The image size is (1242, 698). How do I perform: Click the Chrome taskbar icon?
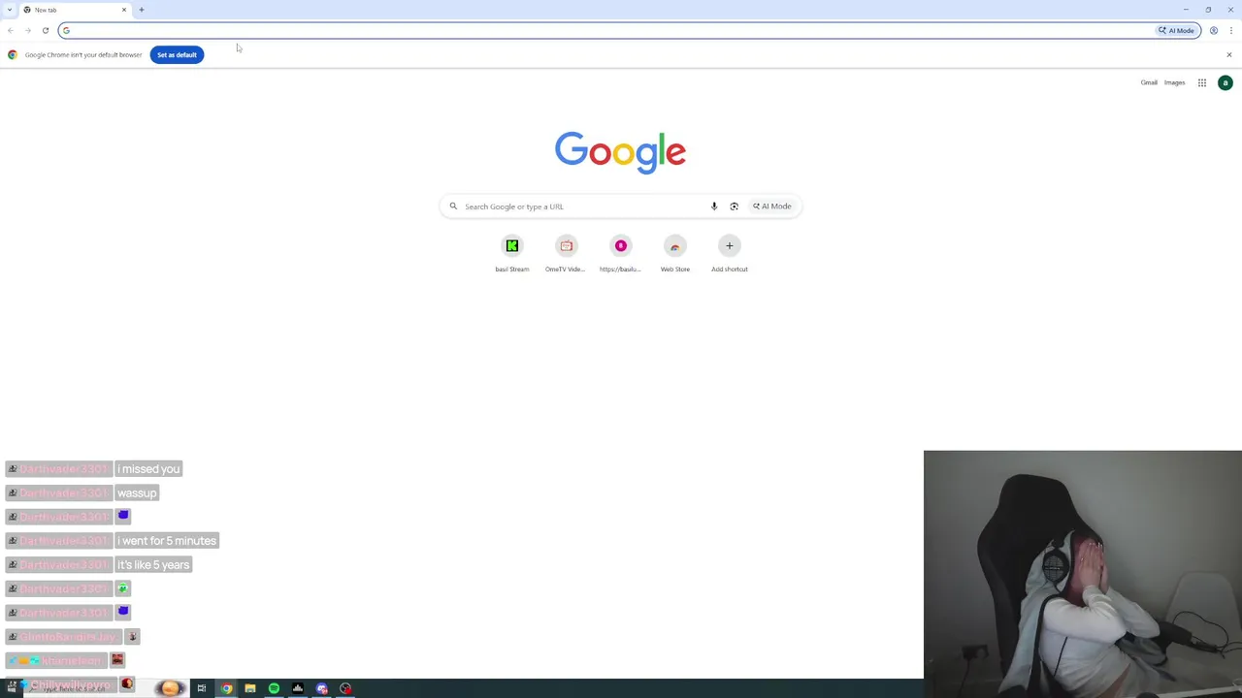tap(226, 688)
